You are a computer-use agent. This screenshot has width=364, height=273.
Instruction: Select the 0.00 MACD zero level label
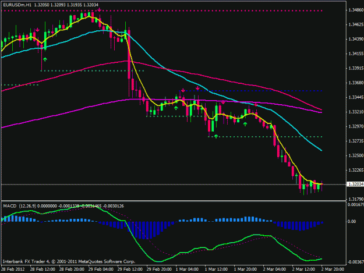pos(352,222)
